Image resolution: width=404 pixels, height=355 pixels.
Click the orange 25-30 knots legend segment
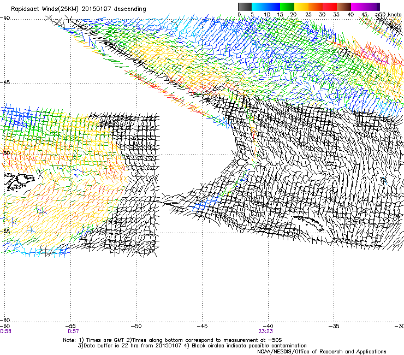pos(316,7)
